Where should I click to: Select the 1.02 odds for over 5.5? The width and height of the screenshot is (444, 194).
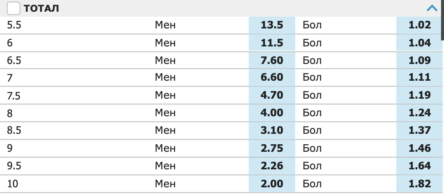click(x=419, y=25)
